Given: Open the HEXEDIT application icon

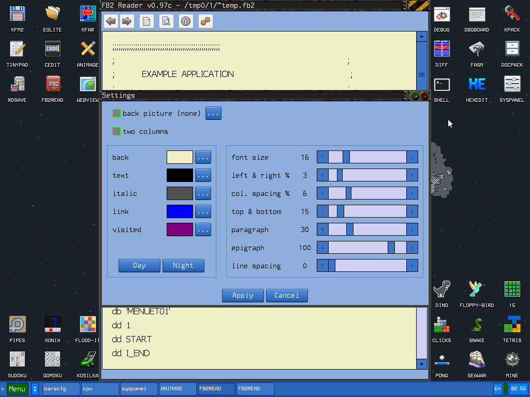Looking at the screenshot, I should [x=476, y=84].
